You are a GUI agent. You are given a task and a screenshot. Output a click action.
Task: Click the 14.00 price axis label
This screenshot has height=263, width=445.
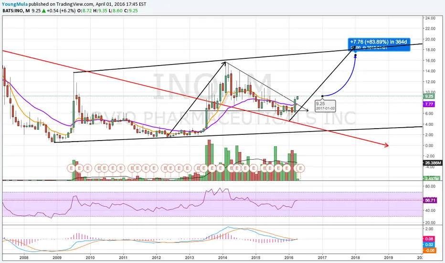tap(430, 71)
